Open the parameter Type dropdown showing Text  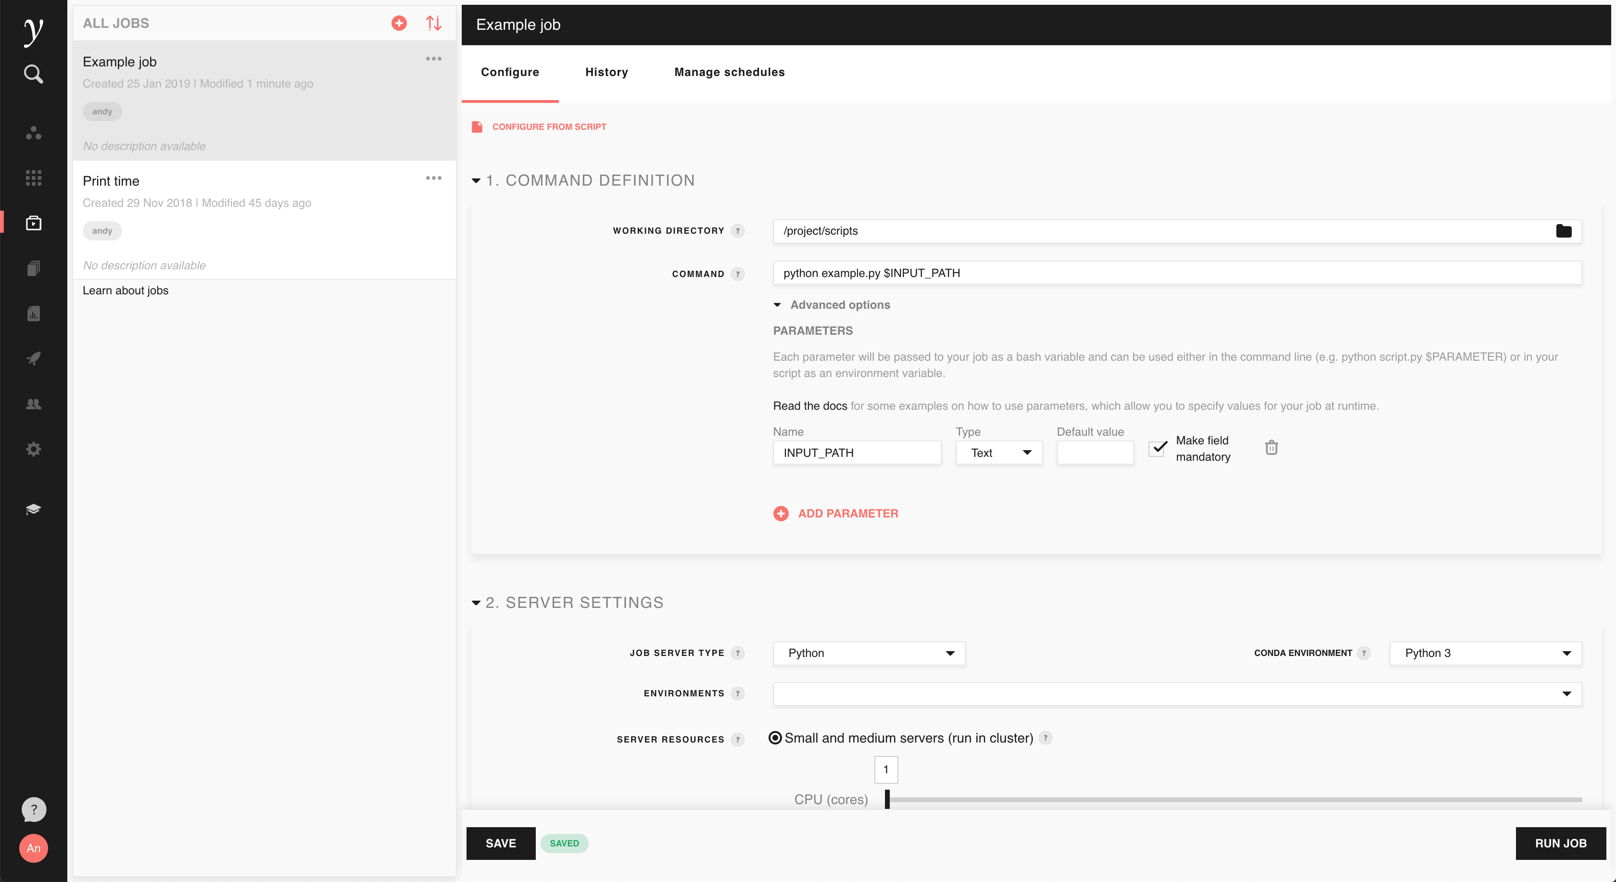(999, 453)
